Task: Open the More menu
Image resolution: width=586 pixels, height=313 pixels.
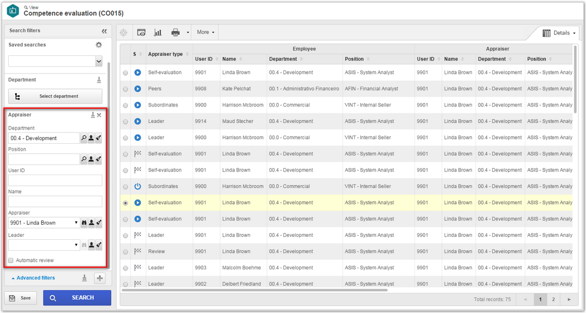Action: [x=205, y=33]
